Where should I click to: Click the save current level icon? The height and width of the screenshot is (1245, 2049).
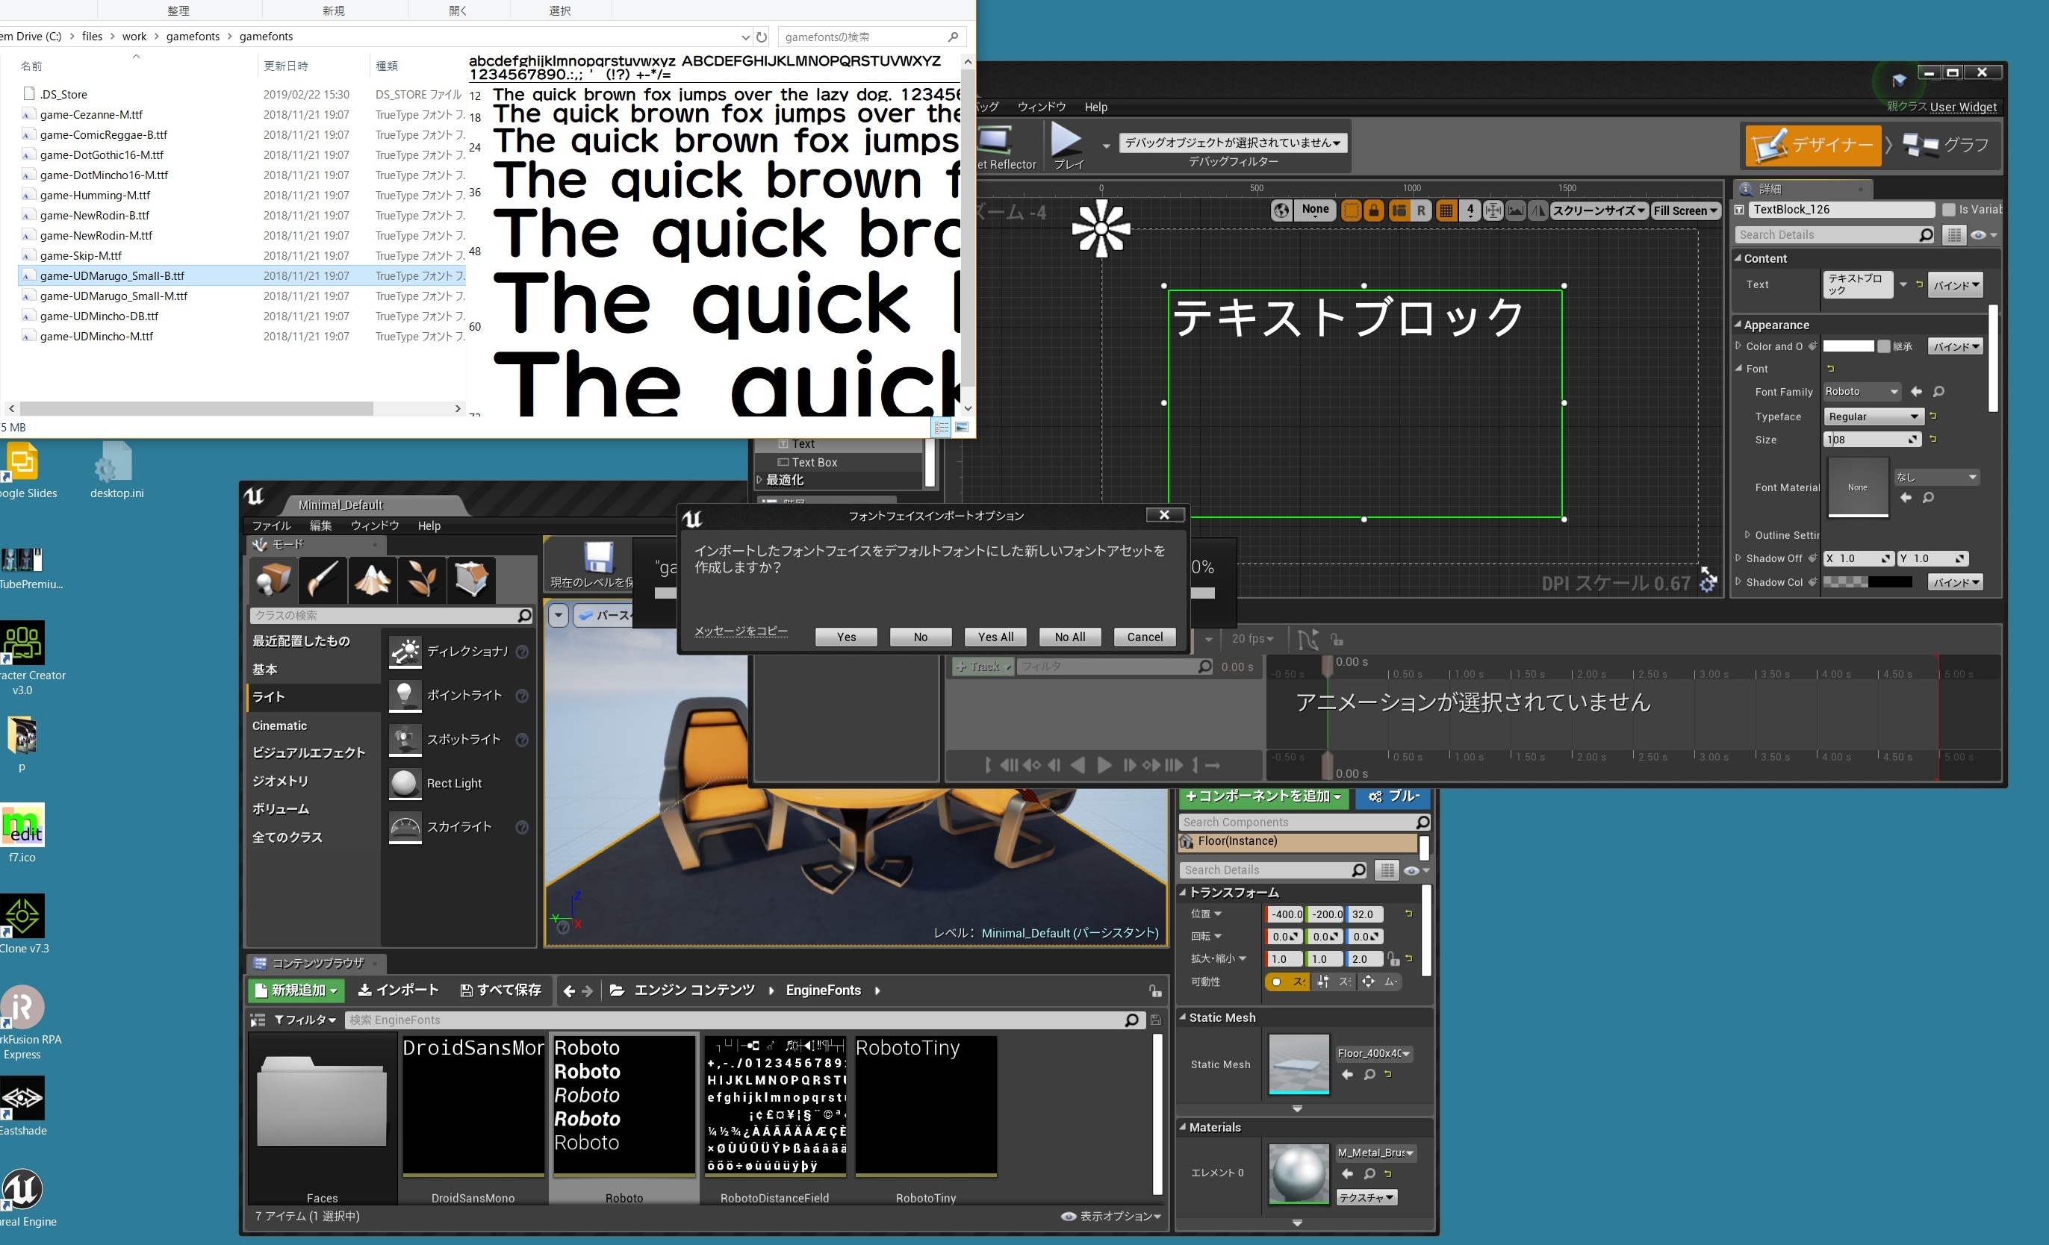click(597, 557)
